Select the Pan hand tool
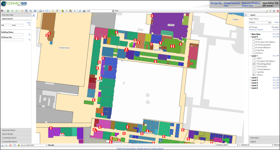This screenshot has width=280, height=150. pos(22,11)
